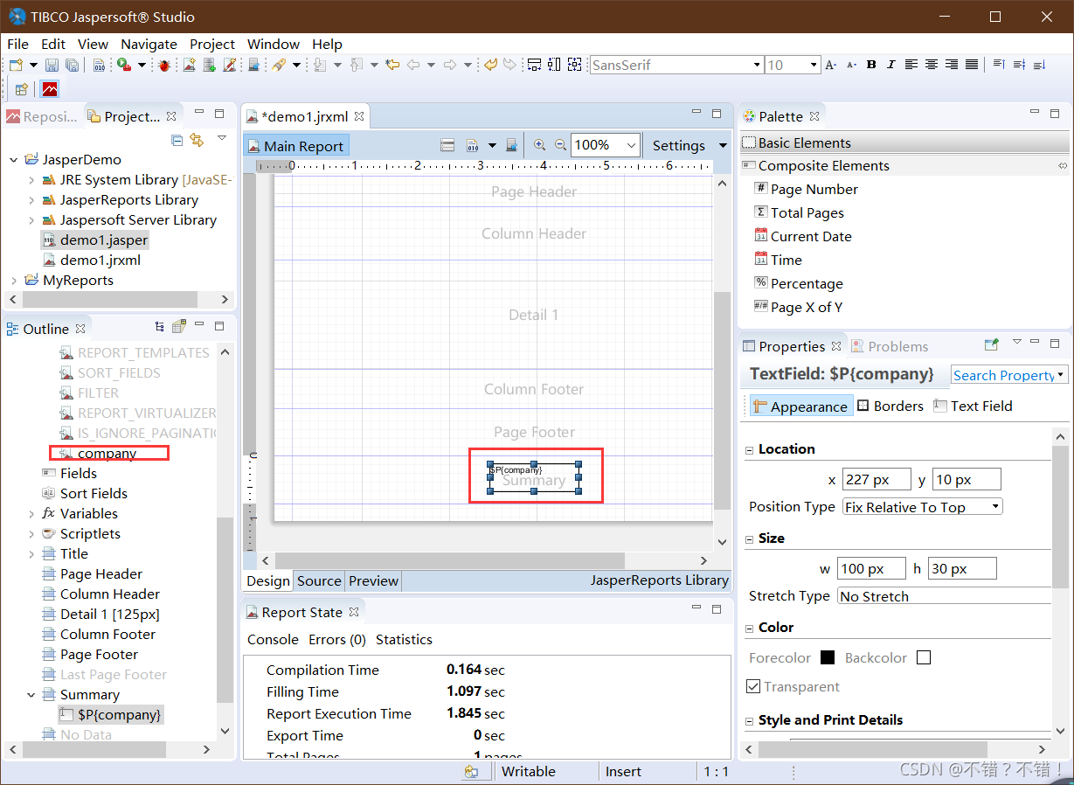Click the white Backcolor swatch
This screenshot has height=785, width=1074.
(924, 657)
